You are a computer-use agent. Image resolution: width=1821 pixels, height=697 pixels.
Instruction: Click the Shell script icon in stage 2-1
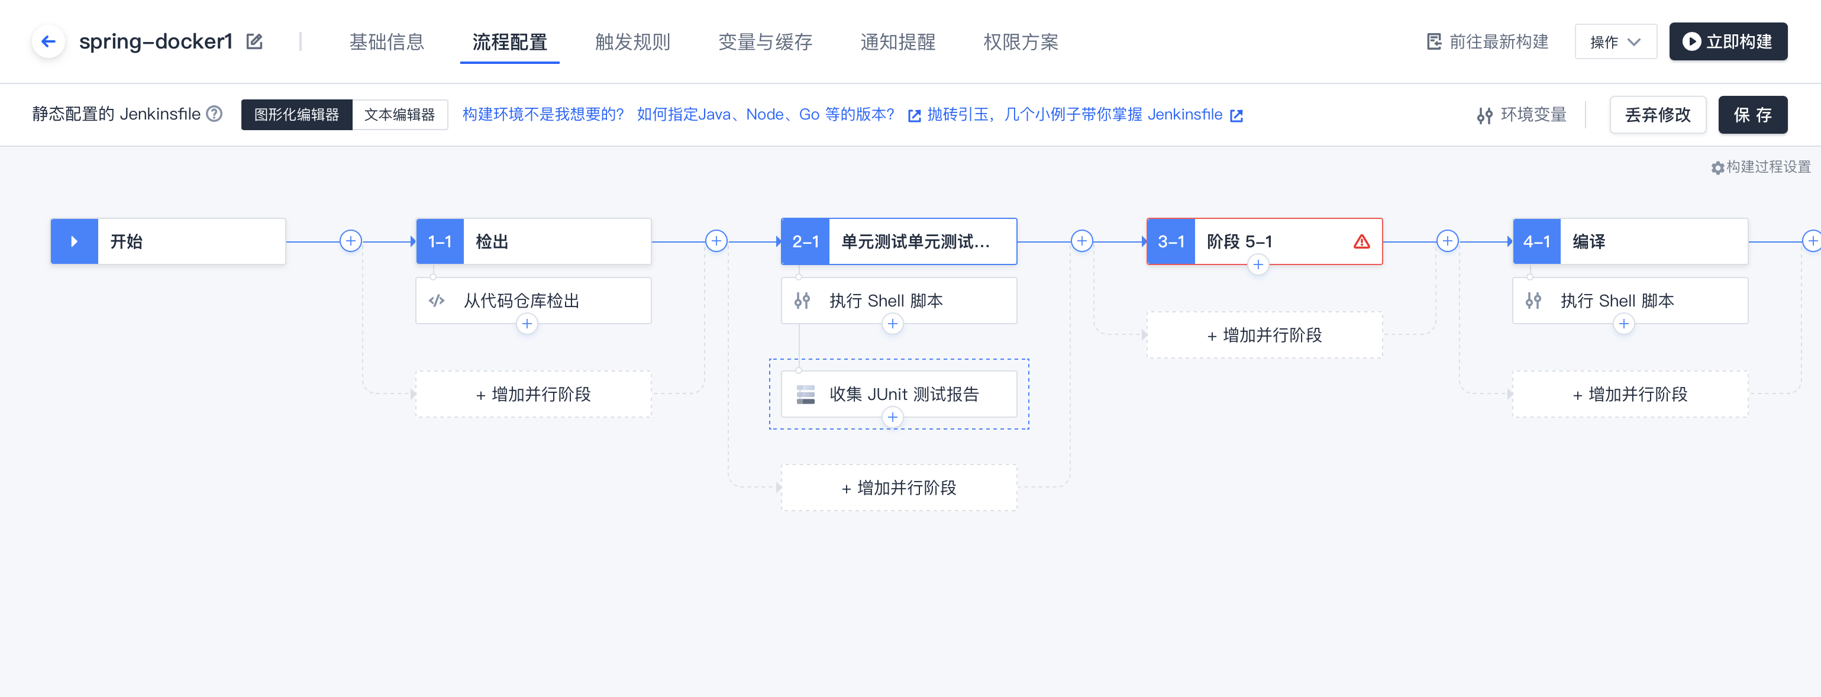(x=803, y=300)
